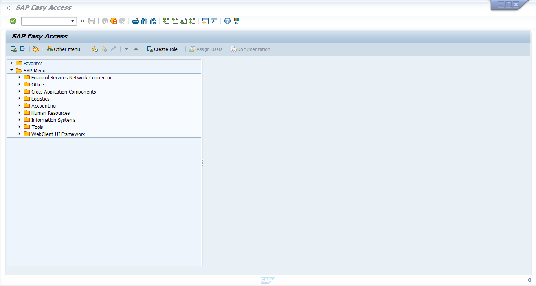Screen dimensions: 536x286
Task: Click the First Page icon
Action: pos(166,21)
